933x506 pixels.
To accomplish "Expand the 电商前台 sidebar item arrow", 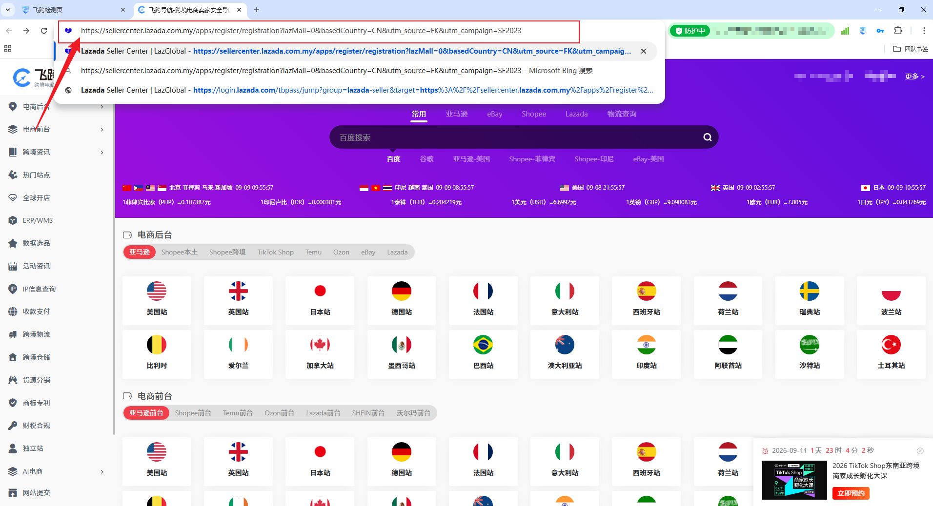I will [x=102, y=130].
